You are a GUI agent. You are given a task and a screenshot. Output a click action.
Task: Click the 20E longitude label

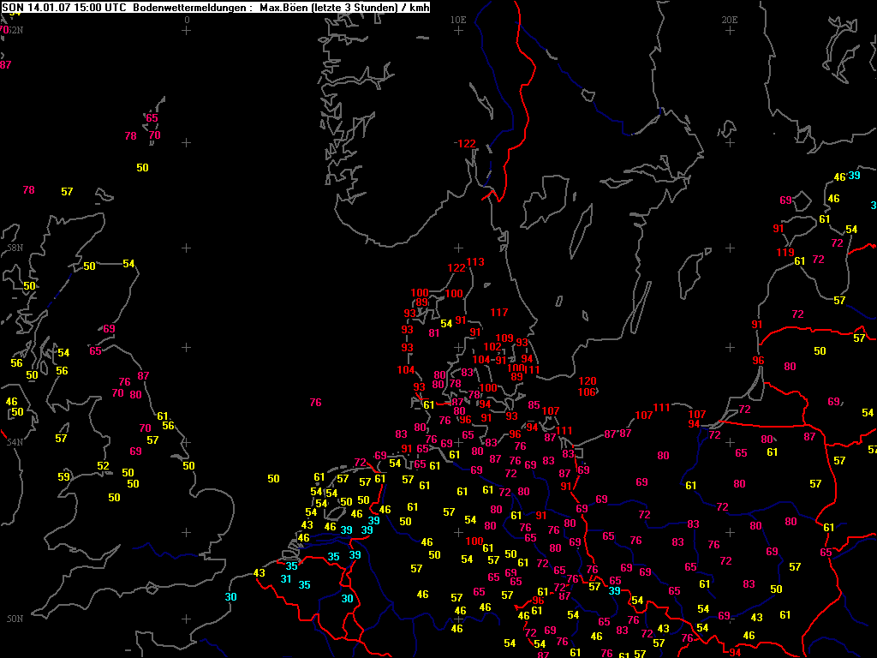730,19
